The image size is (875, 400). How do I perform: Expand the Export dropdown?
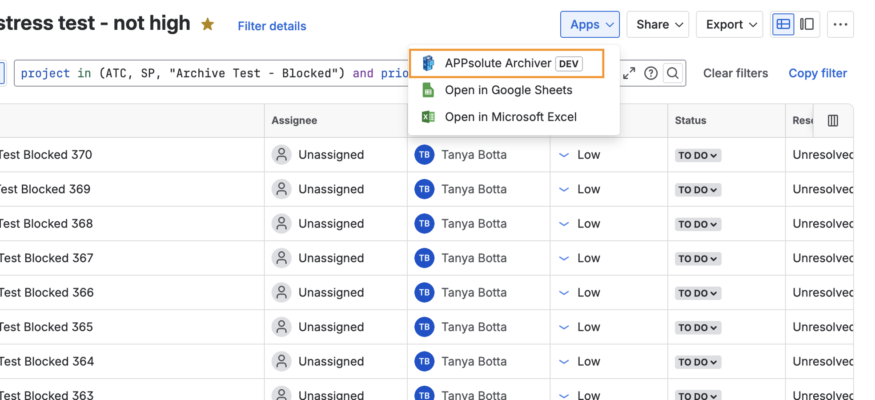click(x=729, y=24)
